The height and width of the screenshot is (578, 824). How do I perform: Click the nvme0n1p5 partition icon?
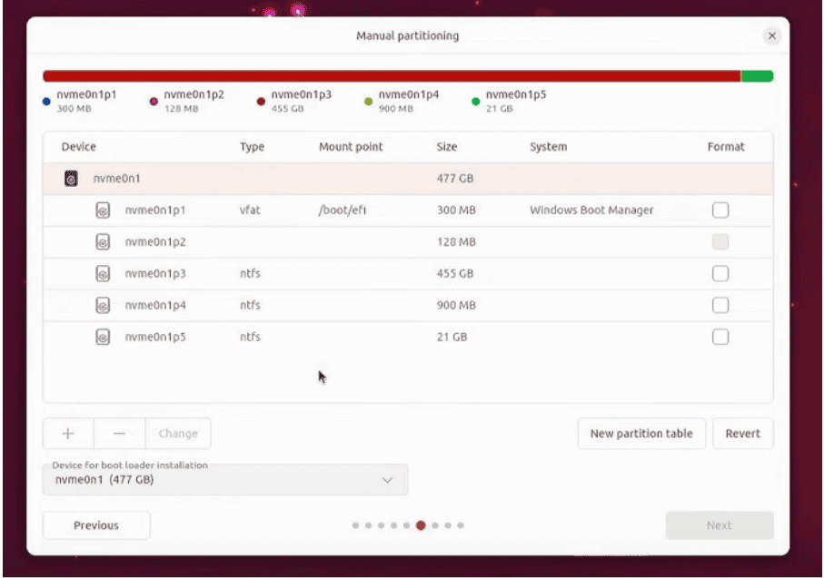[104, 337]
